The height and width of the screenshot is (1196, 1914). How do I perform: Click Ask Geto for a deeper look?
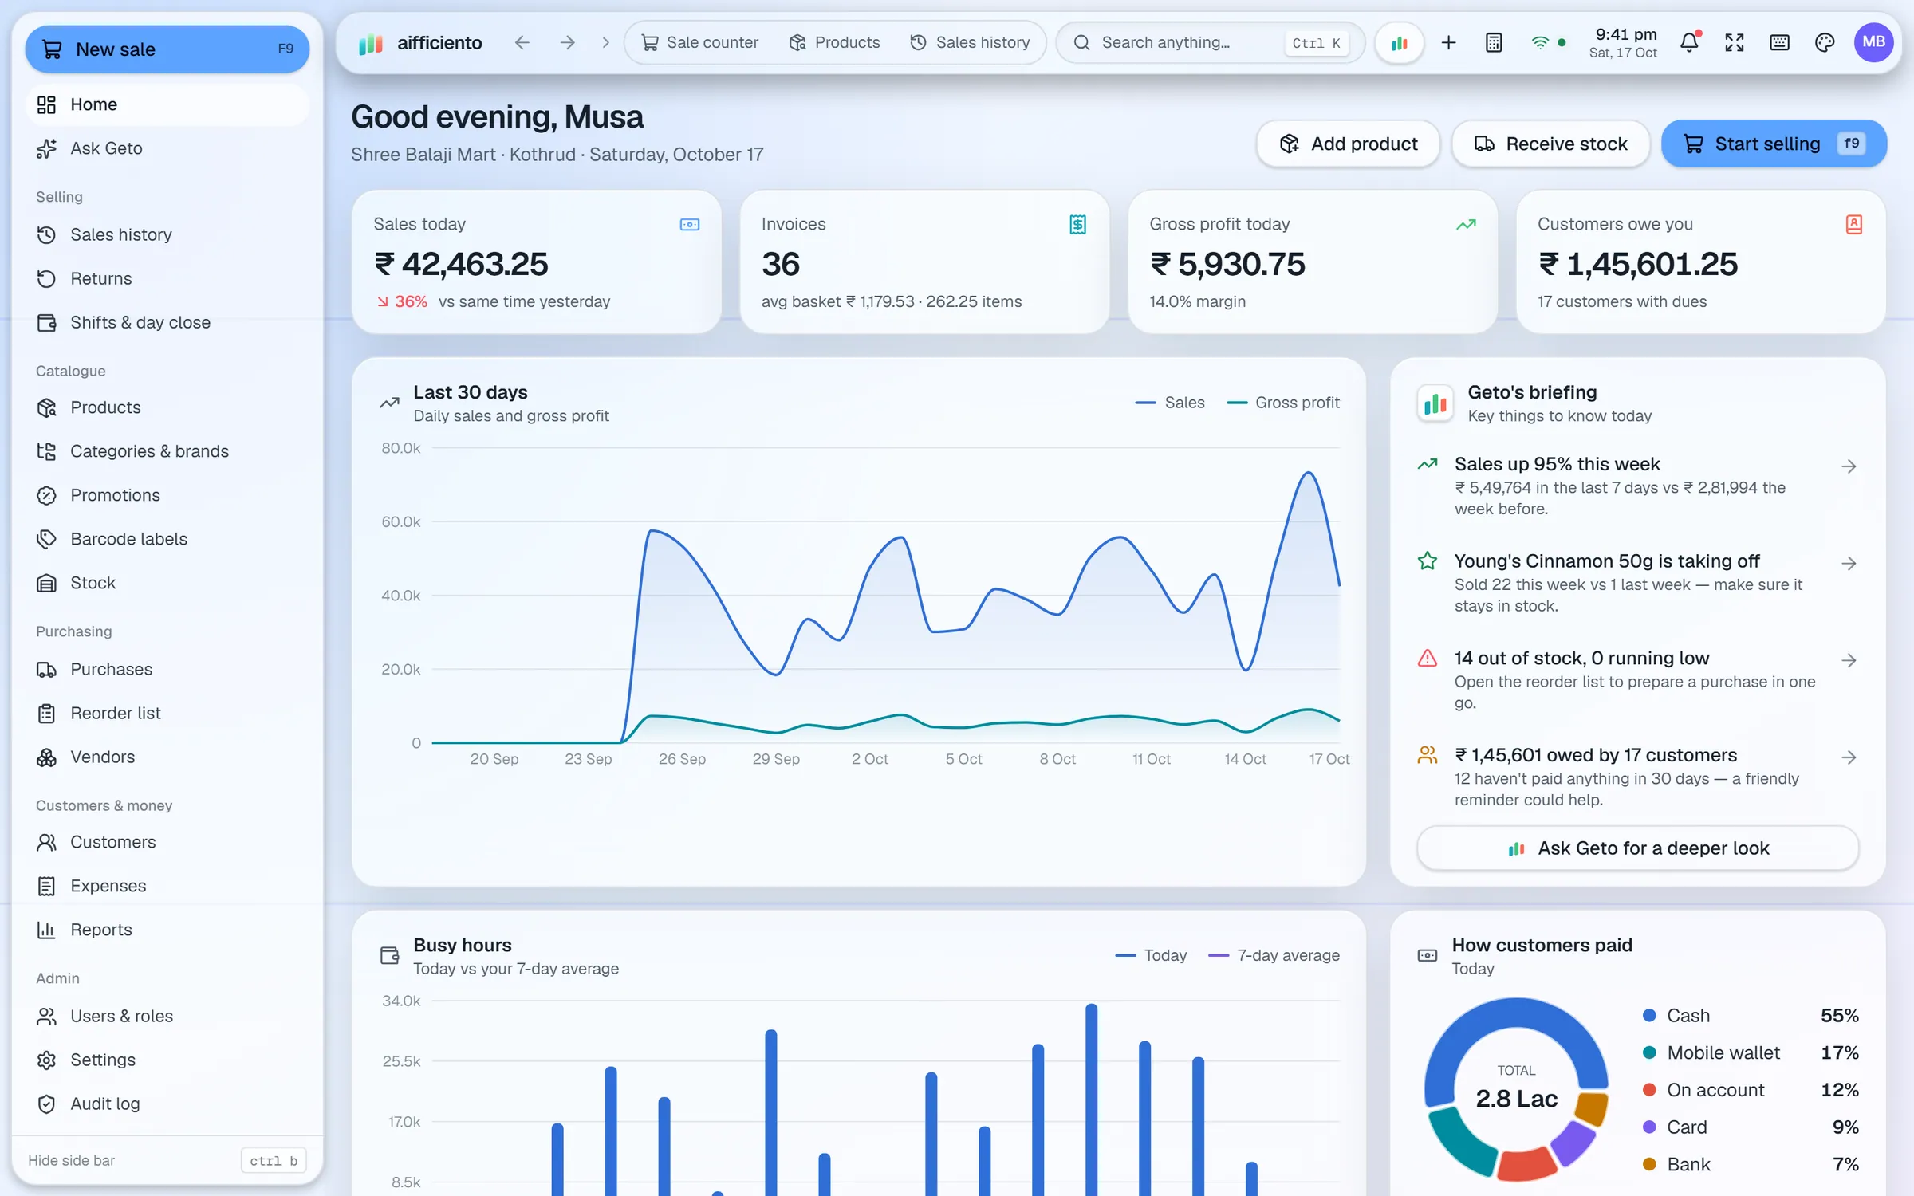pos(1638,848)
